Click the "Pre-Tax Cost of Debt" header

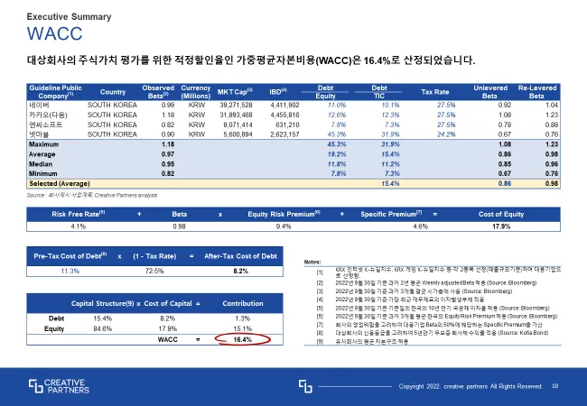click(70, 256)
